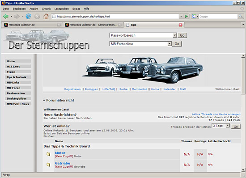Open the Bearbeiten menu
Viewport: 246px width, 178px height.
(19, 9)
